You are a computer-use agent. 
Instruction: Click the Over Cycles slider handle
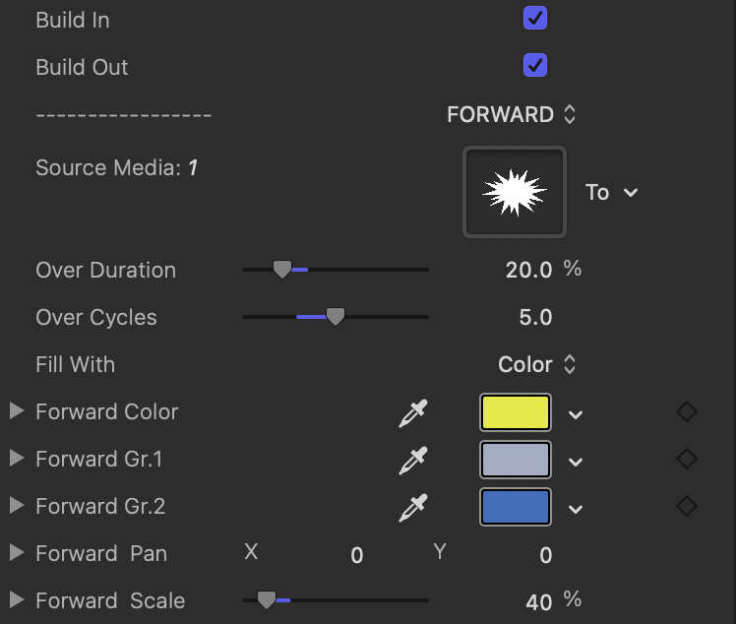click(336, 317)
